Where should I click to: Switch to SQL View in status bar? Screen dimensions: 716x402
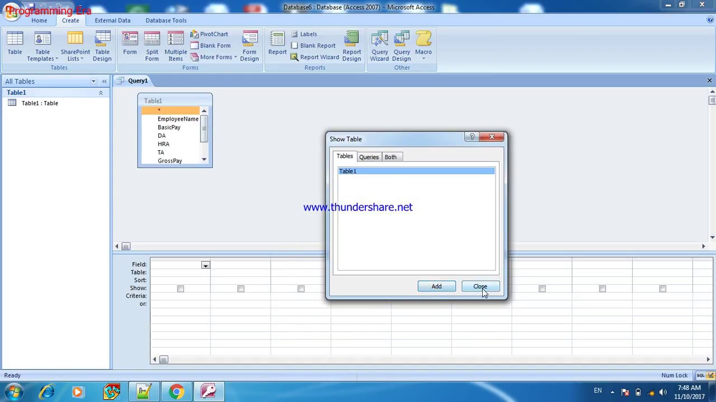pyautogui.click(x=700, y=376)
